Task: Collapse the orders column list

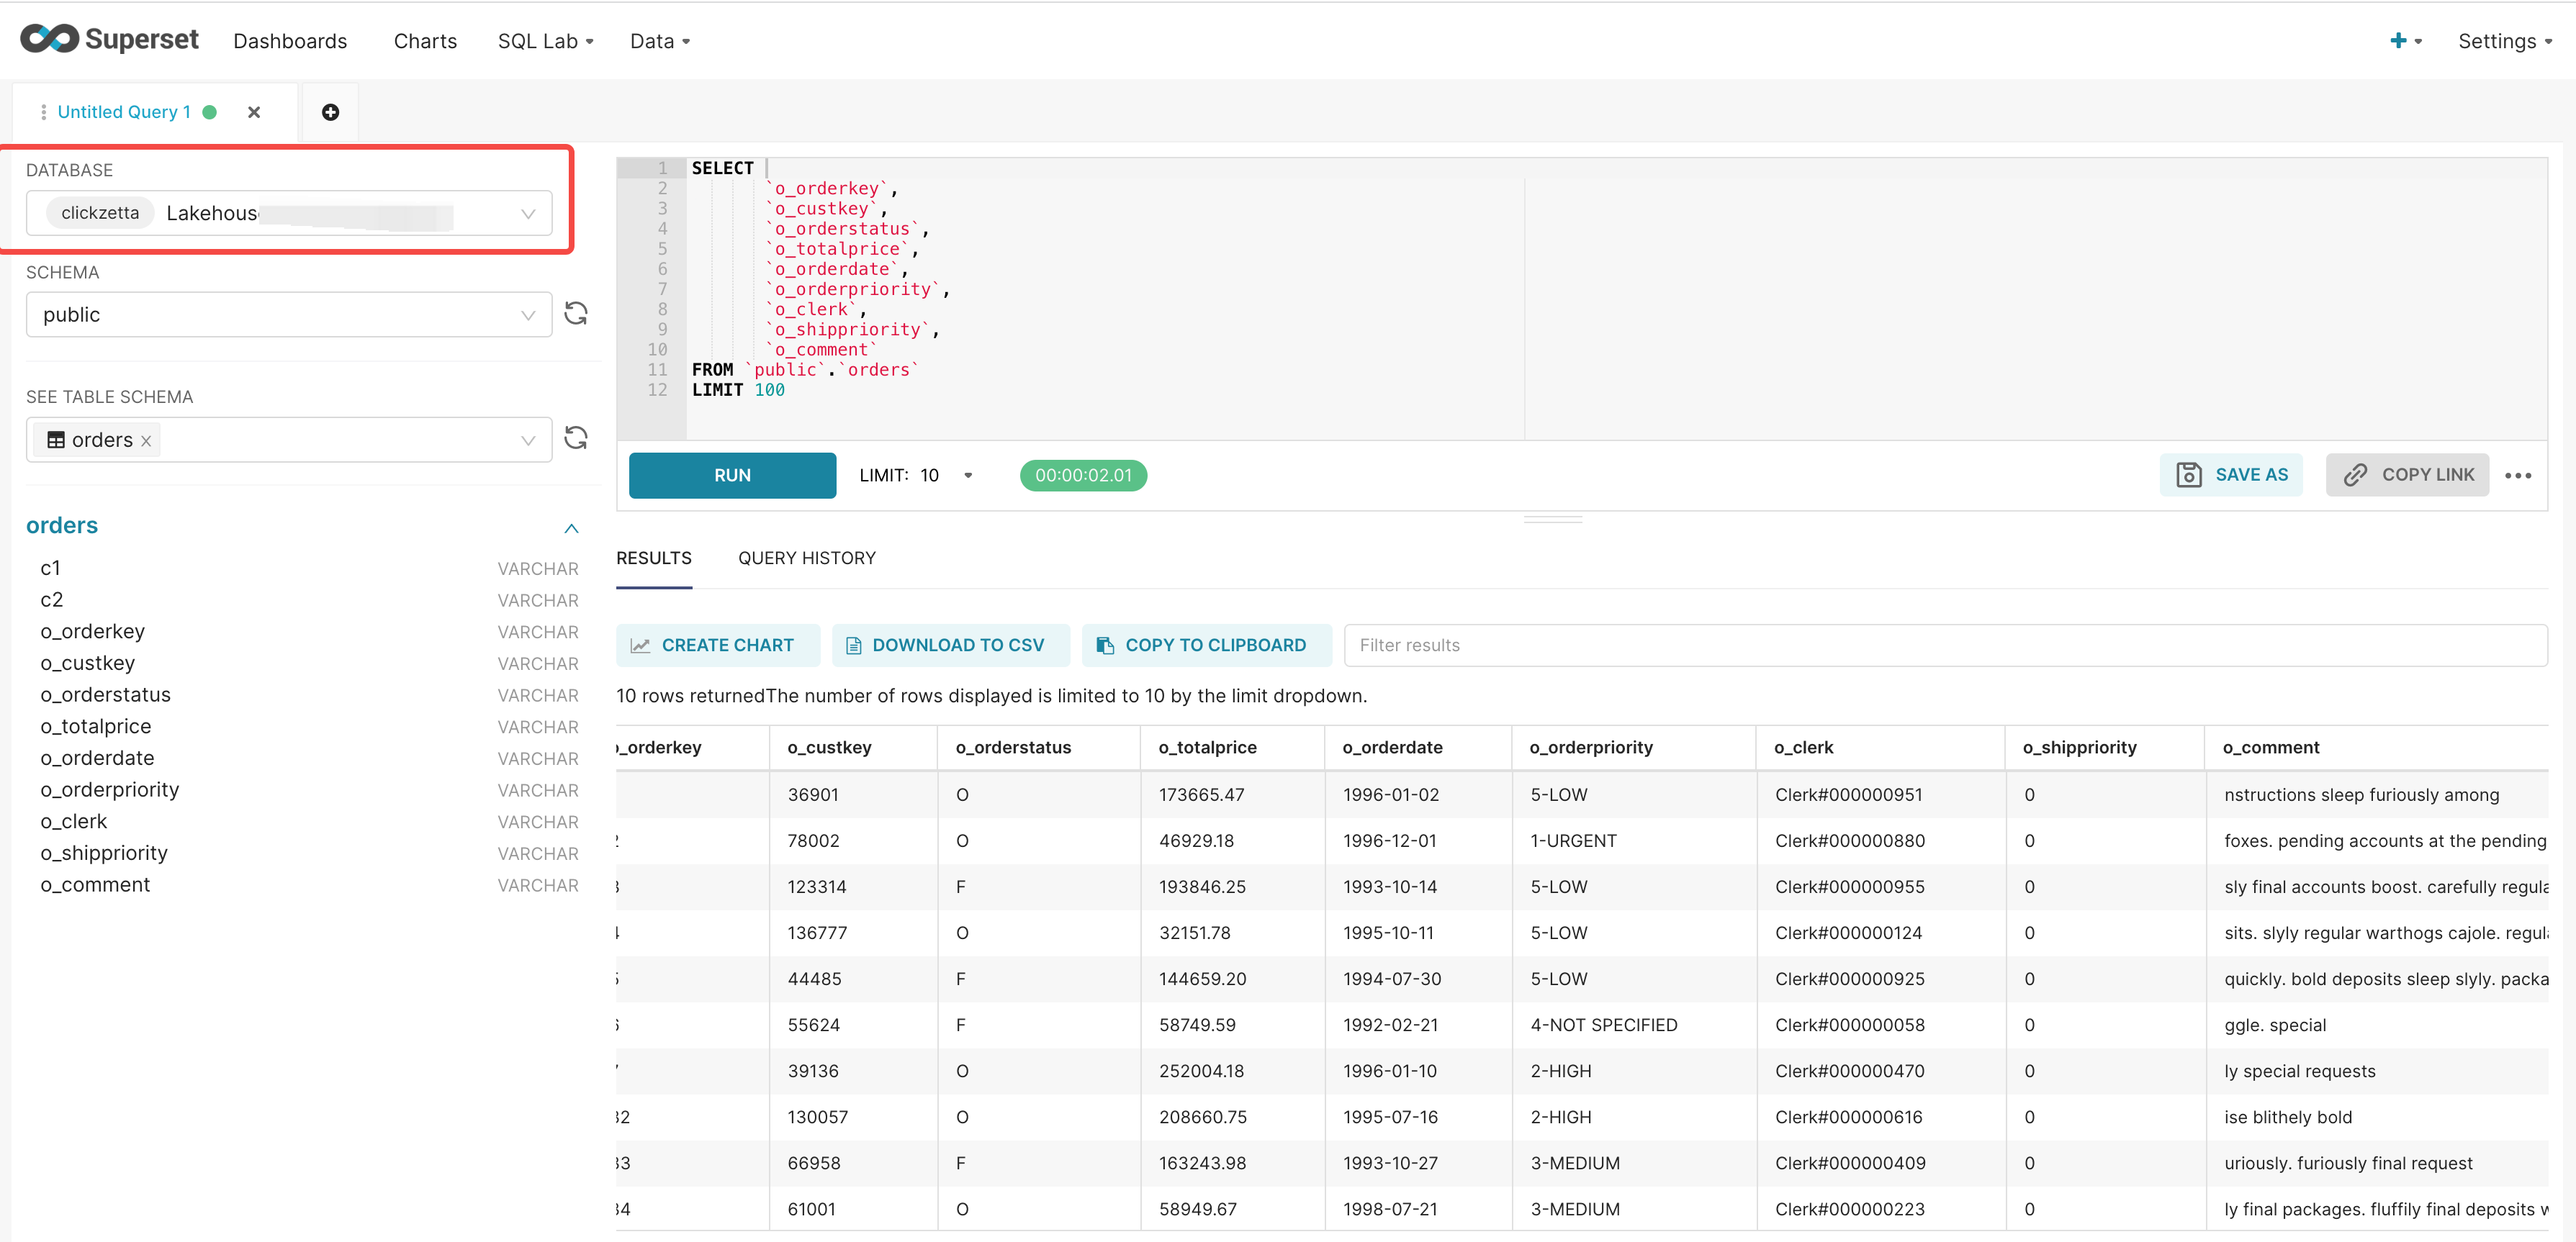Action: coord(571,527)
